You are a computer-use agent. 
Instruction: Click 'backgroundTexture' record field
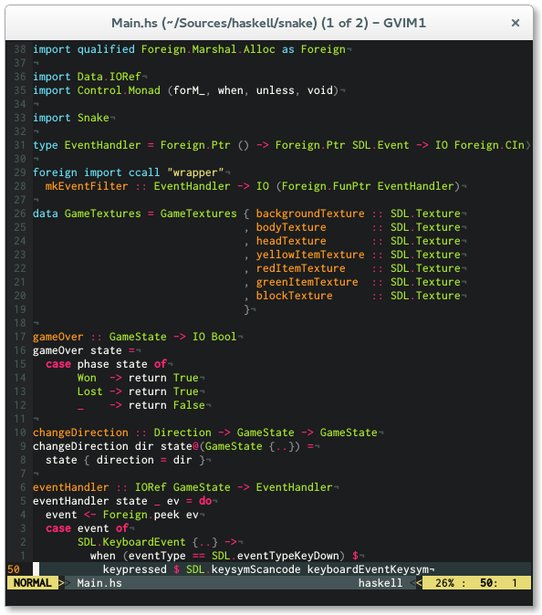[x=310, y=214]
